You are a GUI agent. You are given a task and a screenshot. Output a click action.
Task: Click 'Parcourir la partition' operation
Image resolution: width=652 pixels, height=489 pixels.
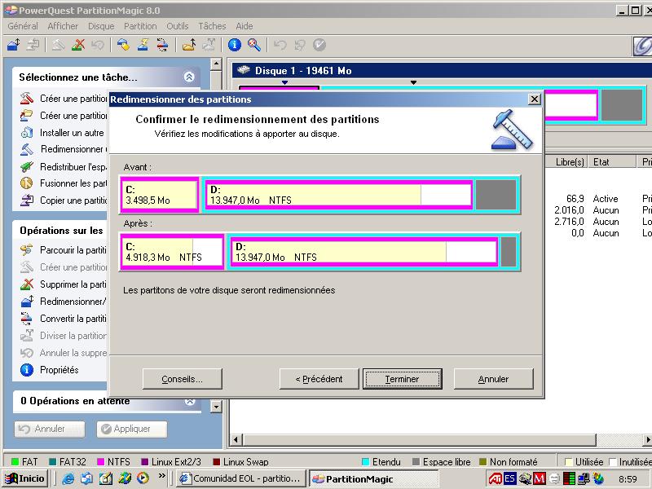64,250
